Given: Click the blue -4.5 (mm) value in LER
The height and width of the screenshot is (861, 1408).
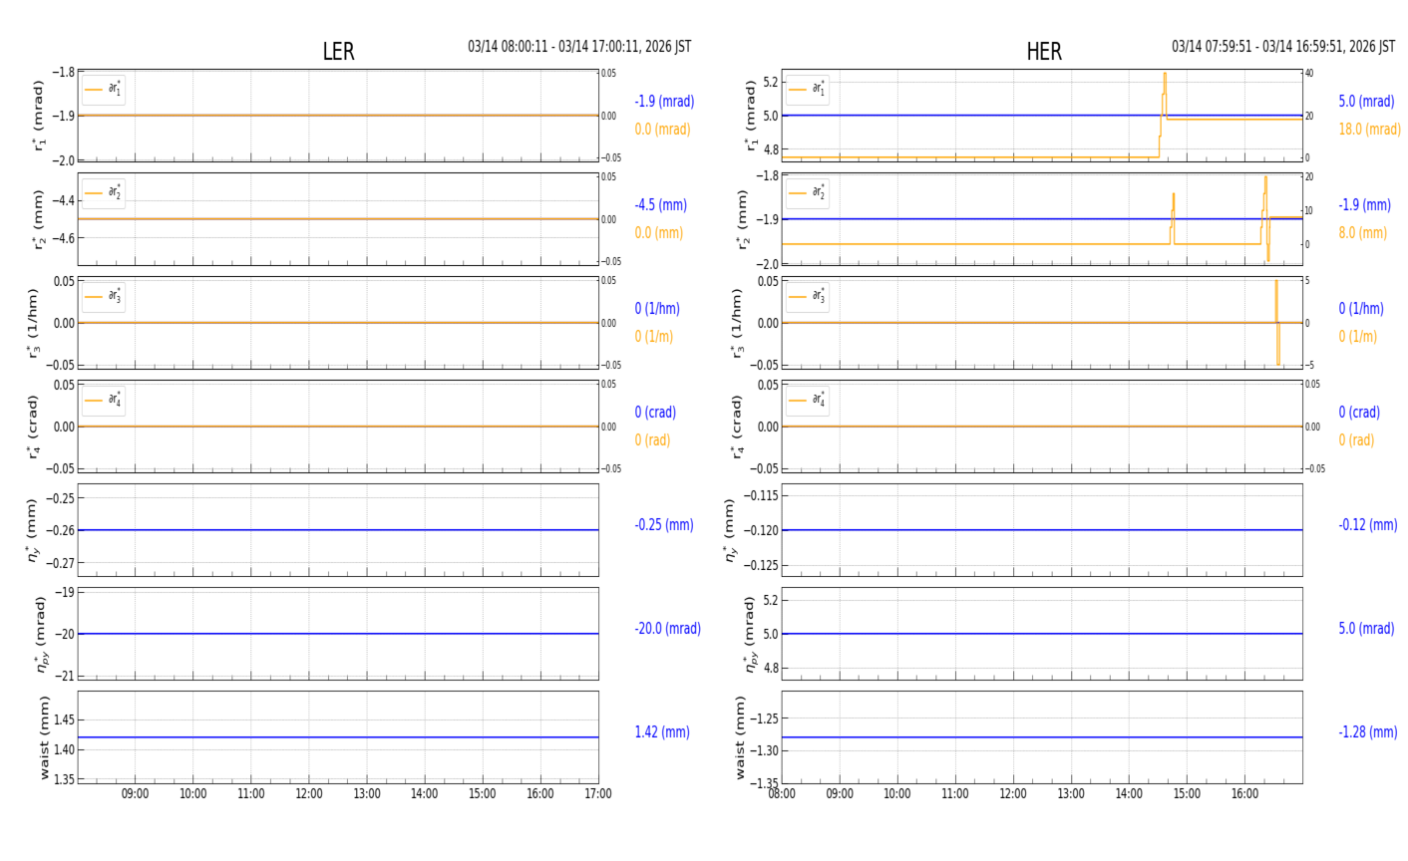Looking at the screenshot, I should pos(660,205).
